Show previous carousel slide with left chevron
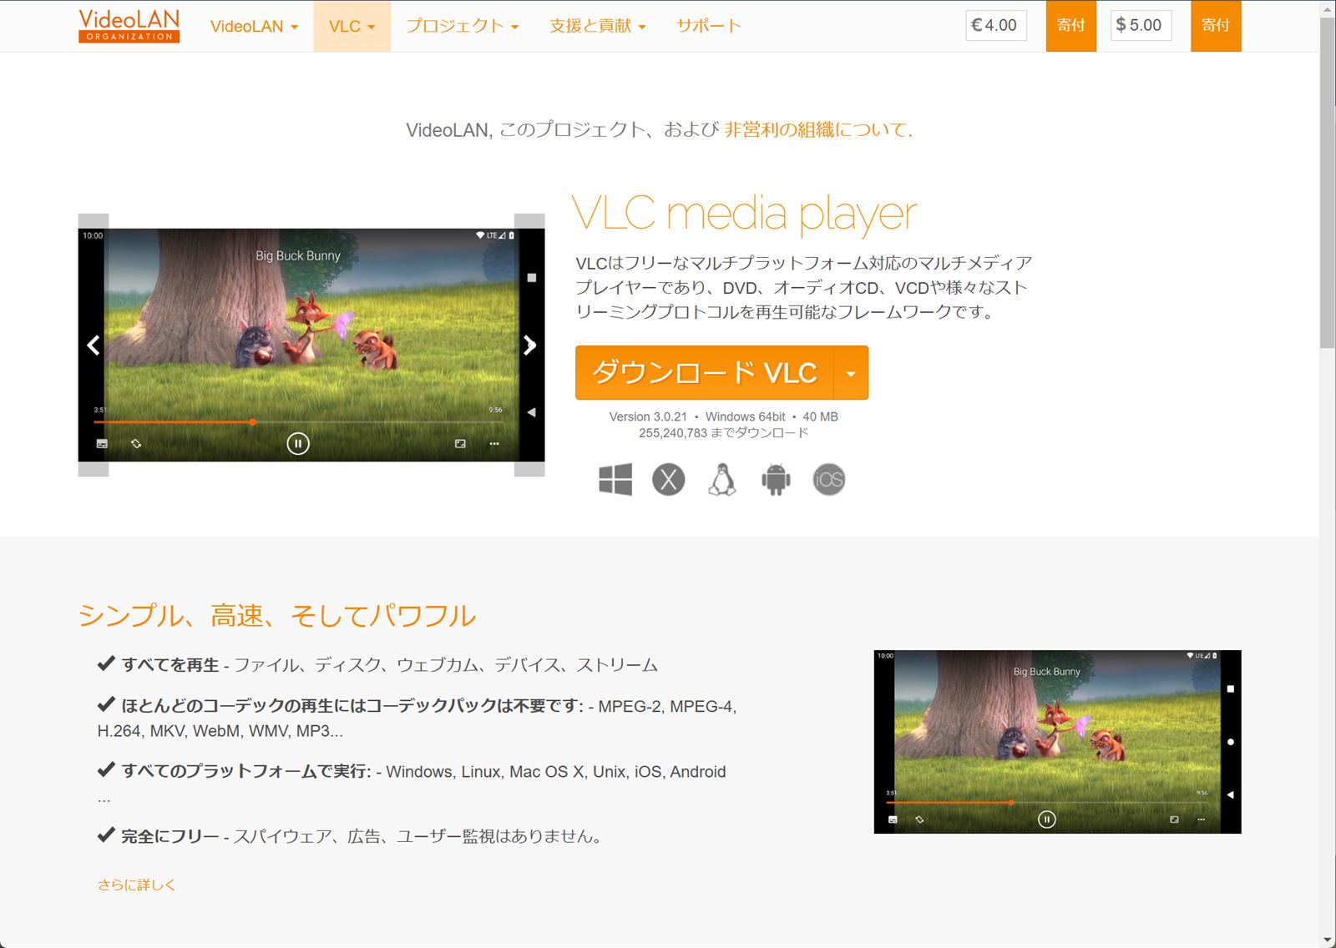 pyautogui.click(x=94, y=345)
